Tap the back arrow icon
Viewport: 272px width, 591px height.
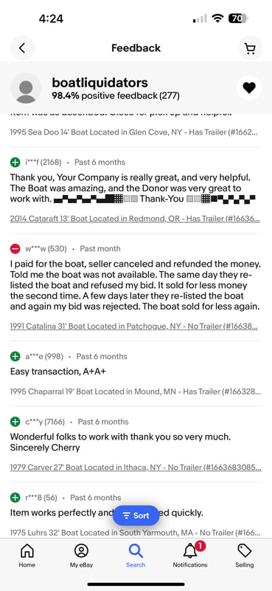(x=22, y=48)
